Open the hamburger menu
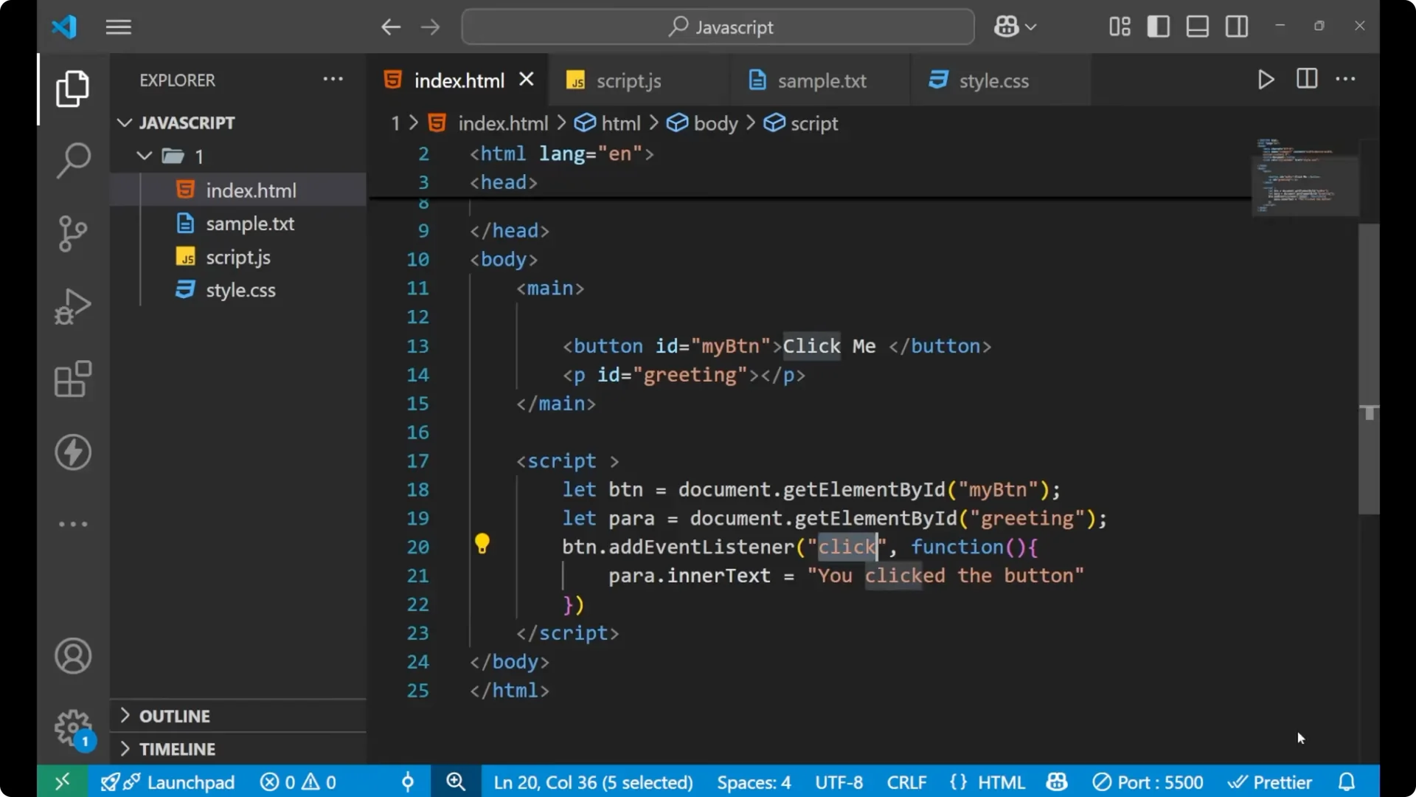1416x797 pixels. click(118, 27)
